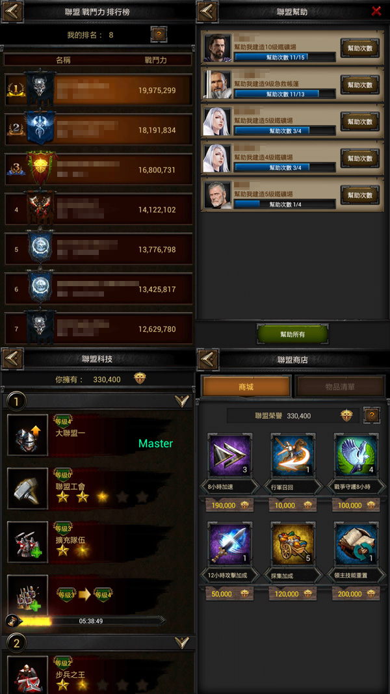390x694 pixels.
Task: Buy 8小時加速 for 190,000 price tag
Action: click(230, 505)
